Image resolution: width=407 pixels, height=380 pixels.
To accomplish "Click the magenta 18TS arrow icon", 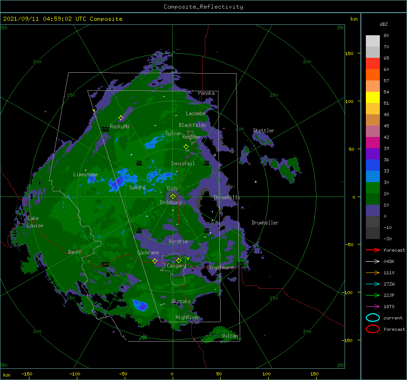I will [373, 307].
